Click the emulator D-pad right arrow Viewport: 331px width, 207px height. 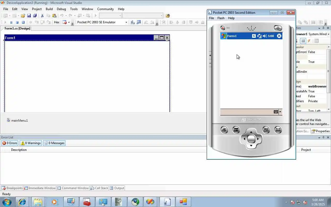coord(258,139)
